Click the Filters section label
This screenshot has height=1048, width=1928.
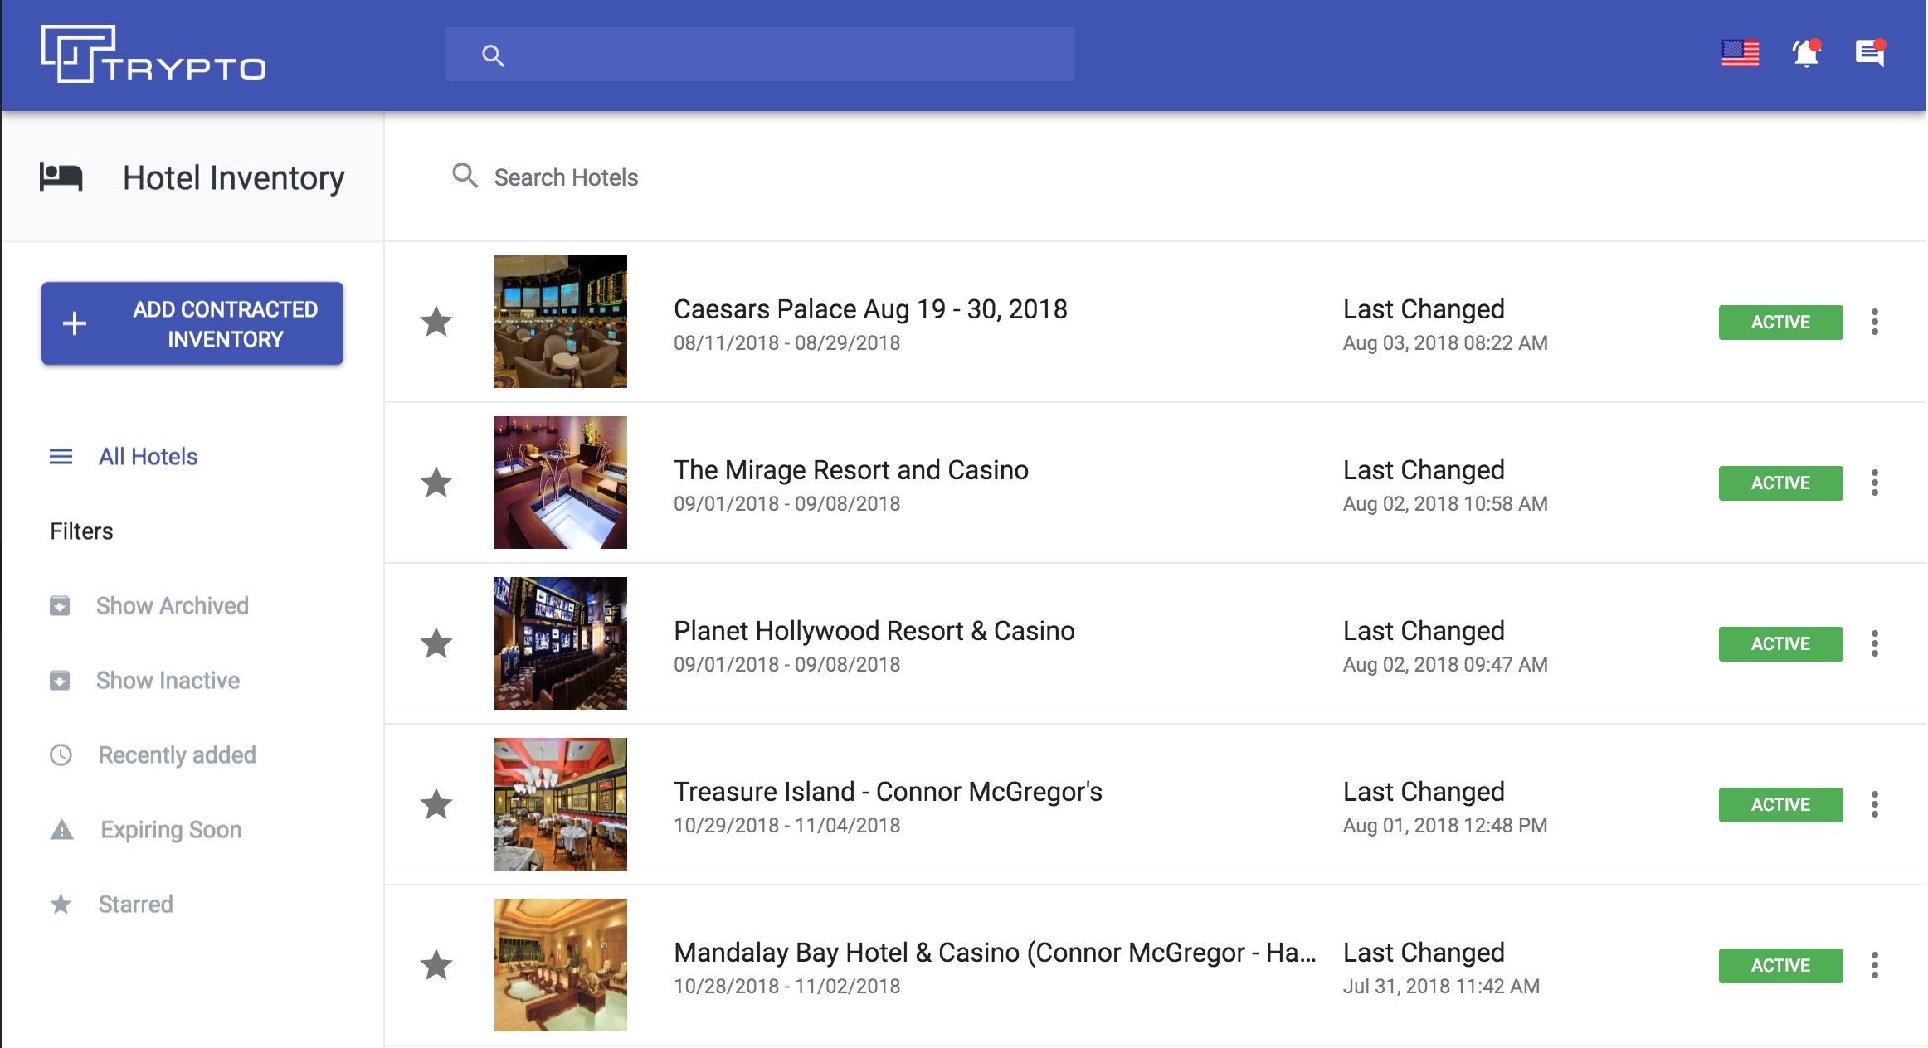pyautogui.click(x=81, y=531)
